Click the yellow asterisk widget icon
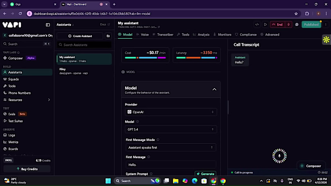 (326, 40)
